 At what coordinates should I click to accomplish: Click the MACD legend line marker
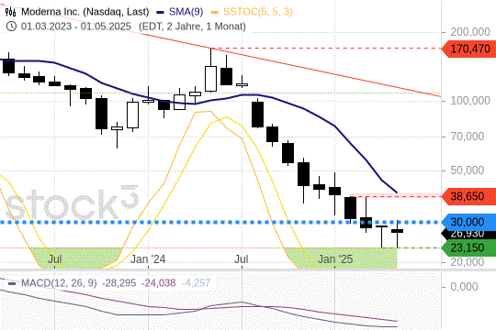pyautogui.click(x=12, y=283)
